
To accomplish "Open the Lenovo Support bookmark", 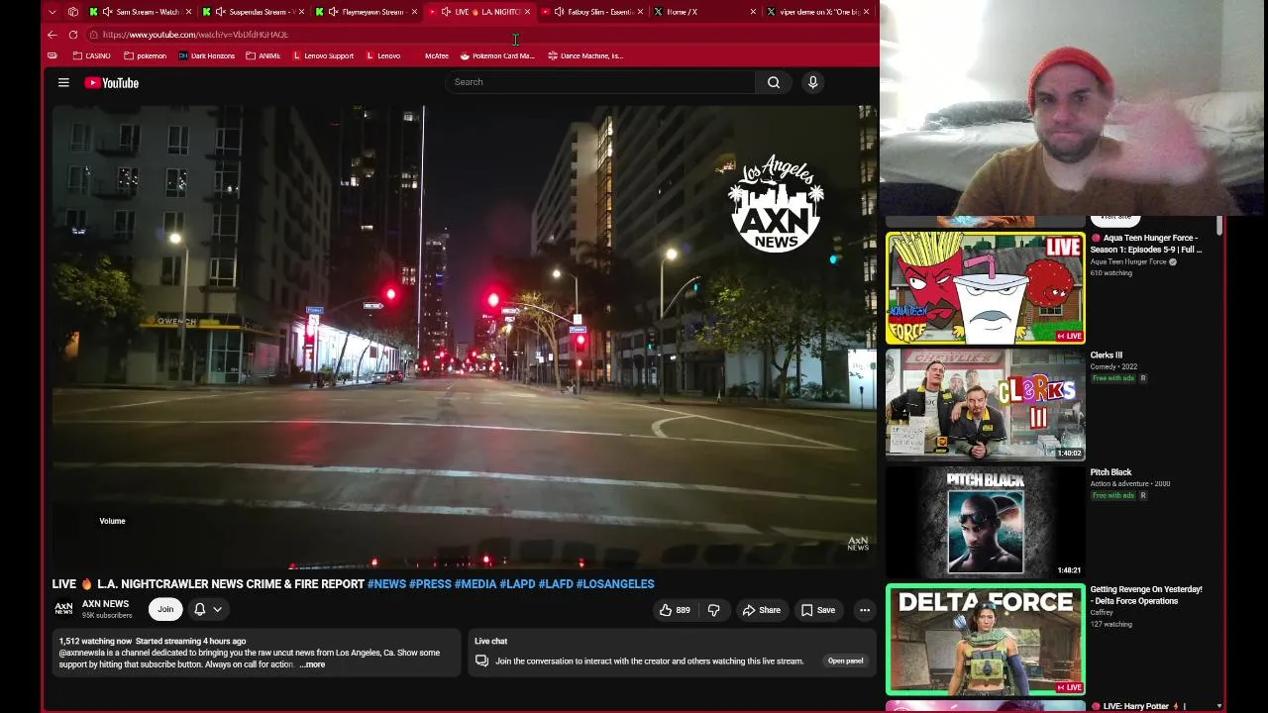I will click(x=323, y=55).
